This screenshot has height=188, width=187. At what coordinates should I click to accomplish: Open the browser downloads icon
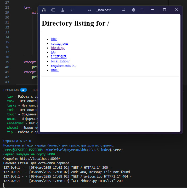(63, 10)
